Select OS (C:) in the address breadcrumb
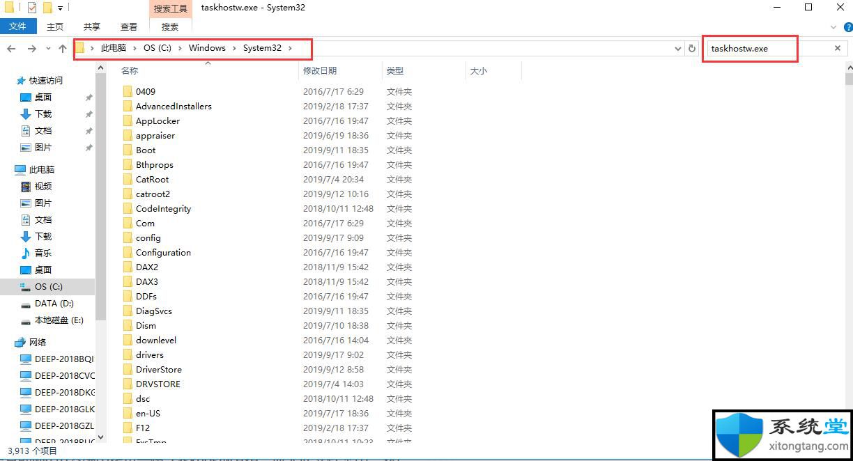 point(157,48)
